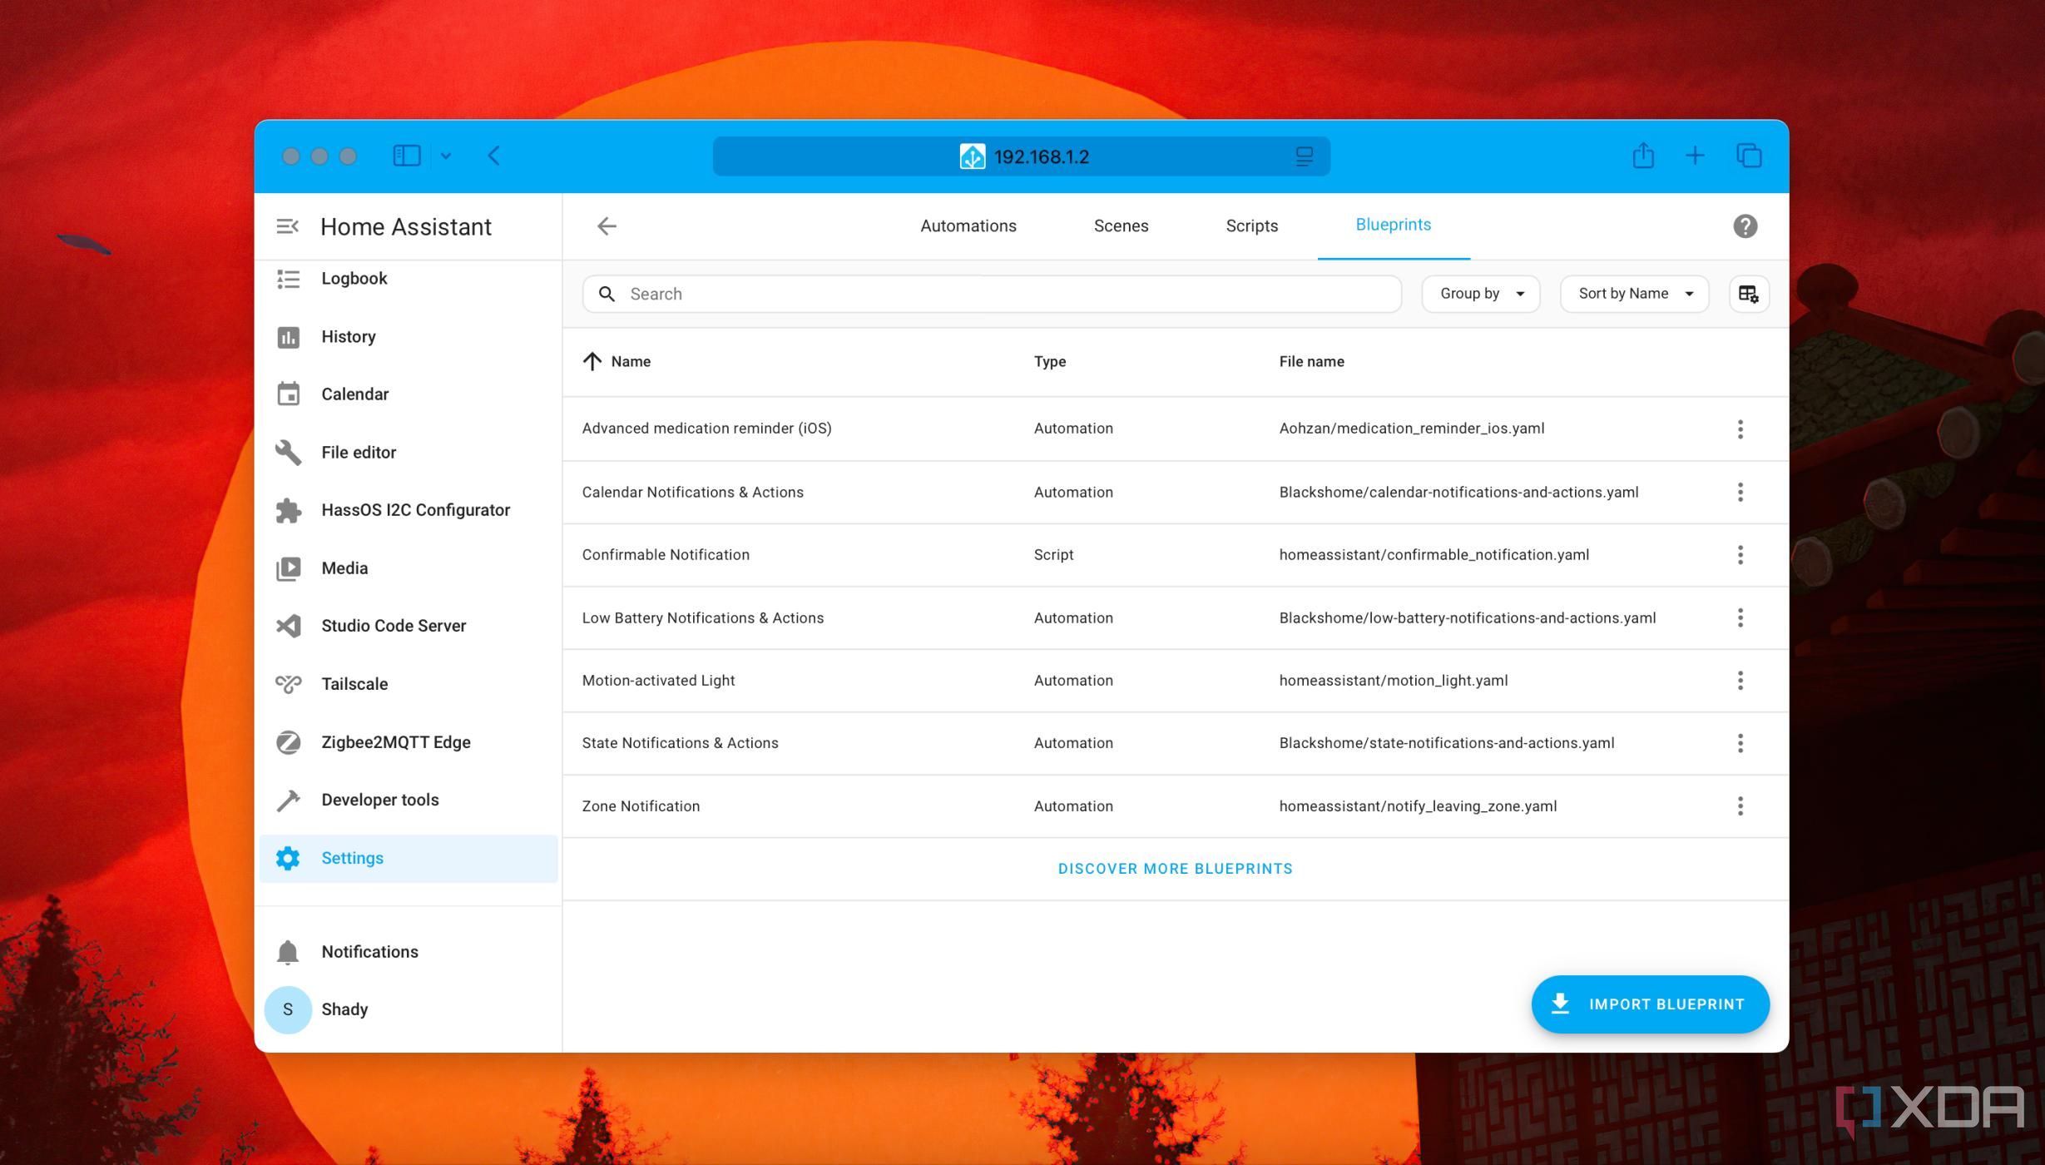Open Settings in the sidebar
The image size is (2045, 1165).
[408, 858]
